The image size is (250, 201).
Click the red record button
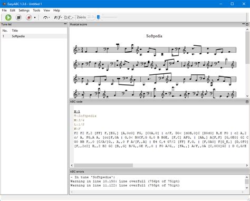[29, 17]
